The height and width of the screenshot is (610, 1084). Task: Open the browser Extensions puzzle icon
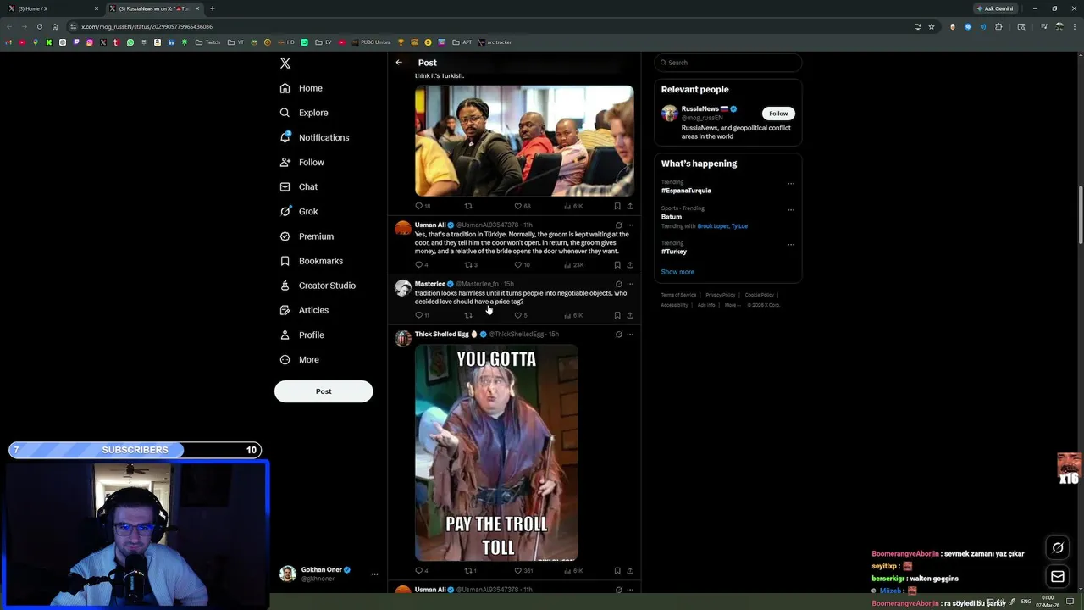pyautogui.click(x=998, y=26)
